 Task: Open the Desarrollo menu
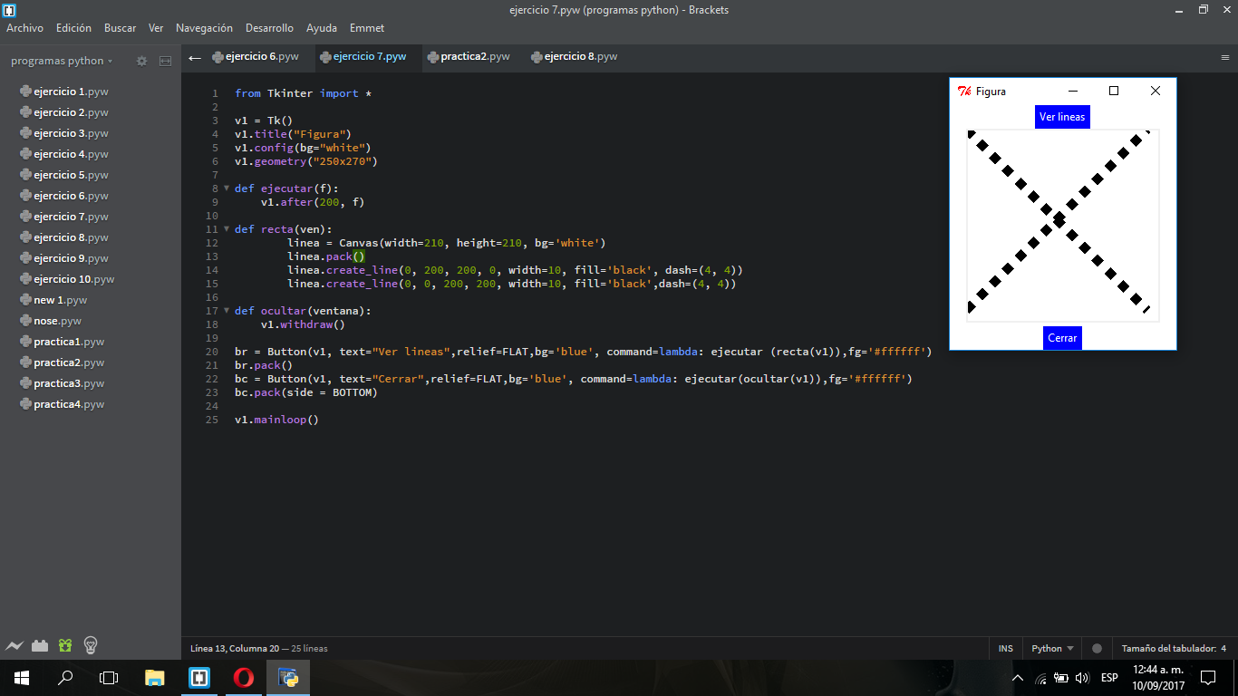(269, 28)
